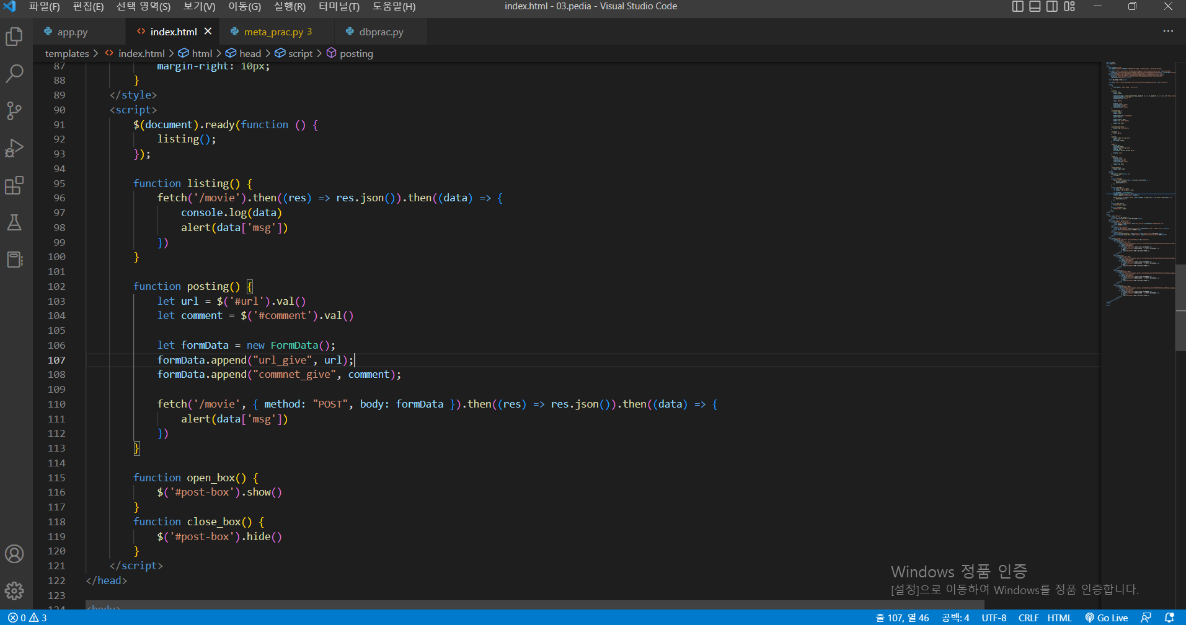Open the Search view in activity bar

pos(14,74)
